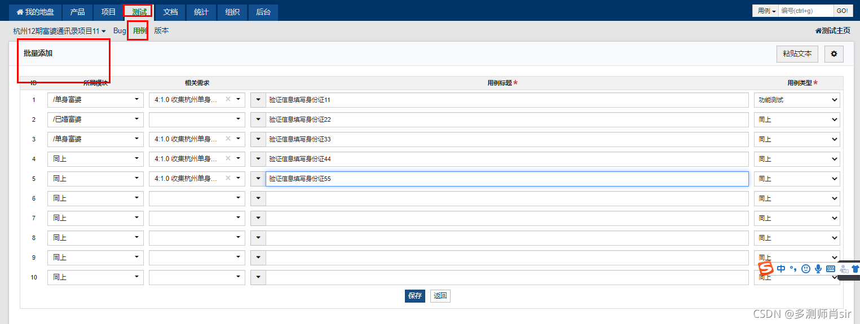Open the 统计 tab
Screen dimensions: 860x324
201,12
